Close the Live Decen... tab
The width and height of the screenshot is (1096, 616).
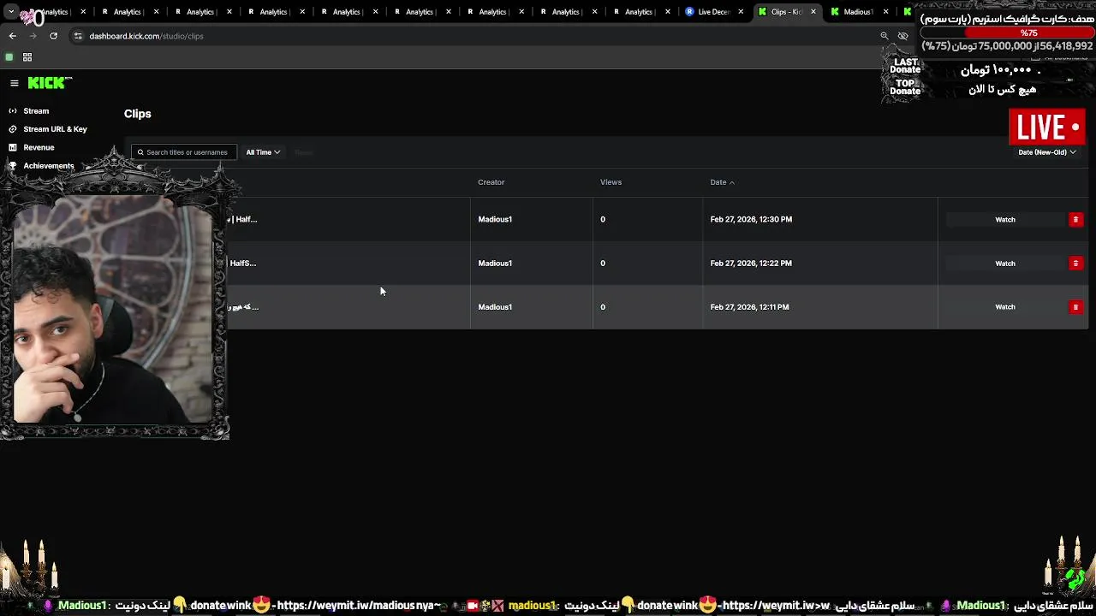click(740, 12)
